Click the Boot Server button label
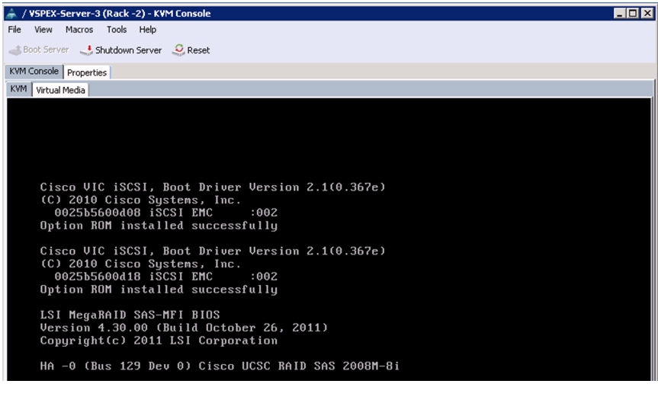658x419 pixels. click(x=46, y=50)
